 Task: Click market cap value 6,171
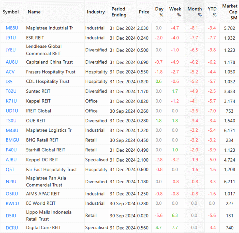[230, 131]
